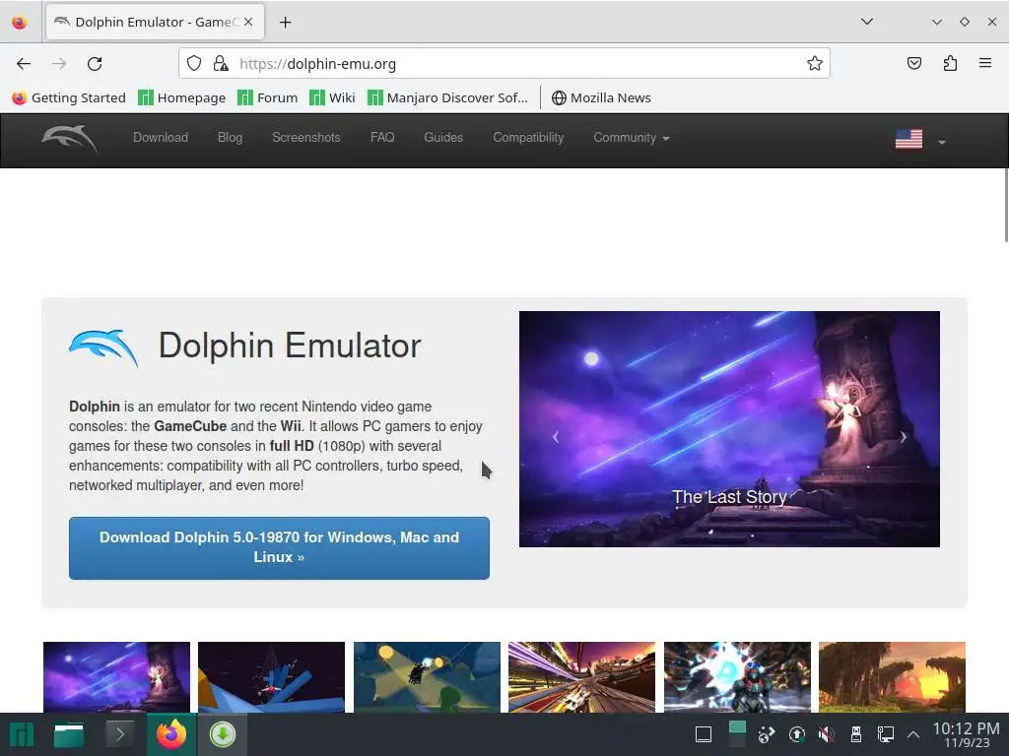The image size is (1009, 756).
Task: Bookmark this page with the star icon
Action: point(815,63)
